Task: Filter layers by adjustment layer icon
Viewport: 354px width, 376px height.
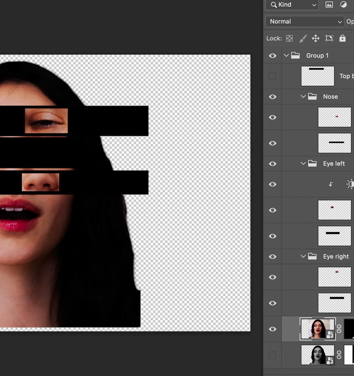Action: [x=343, y=4]
